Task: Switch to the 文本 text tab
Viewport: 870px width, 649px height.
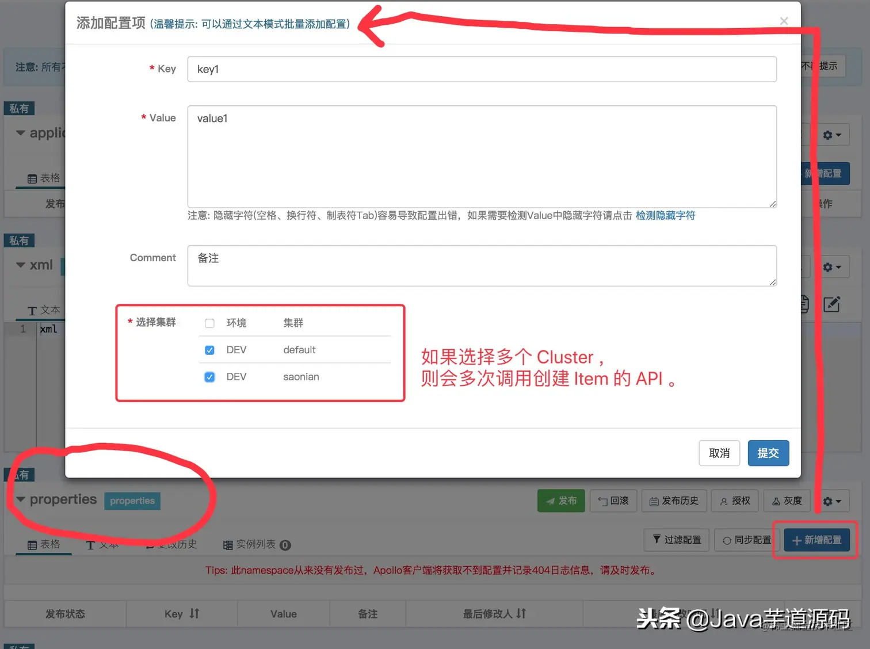Action: [x=102, y=544]
